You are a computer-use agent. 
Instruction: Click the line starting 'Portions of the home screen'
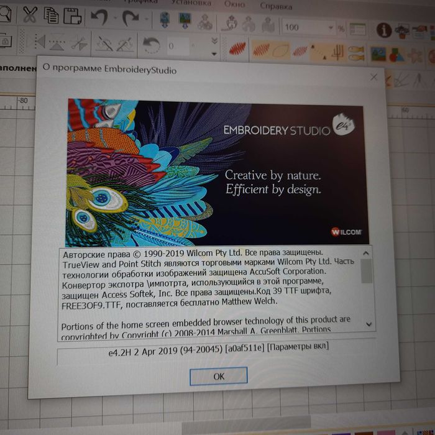(206, 323)
